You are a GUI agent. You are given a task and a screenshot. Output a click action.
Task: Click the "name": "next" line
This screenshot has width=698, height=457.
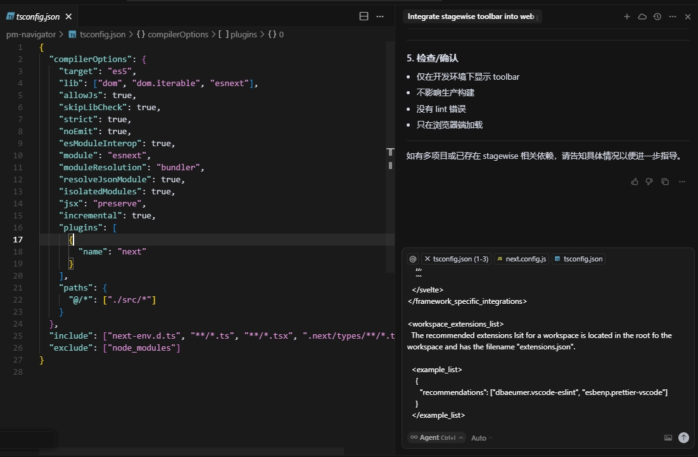[x=112, y=251]
